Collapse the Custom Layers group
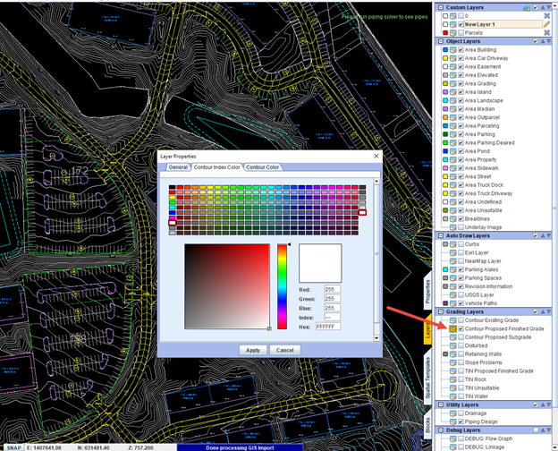This screenshot has height=451, width=558. click(x=441, y=7)
